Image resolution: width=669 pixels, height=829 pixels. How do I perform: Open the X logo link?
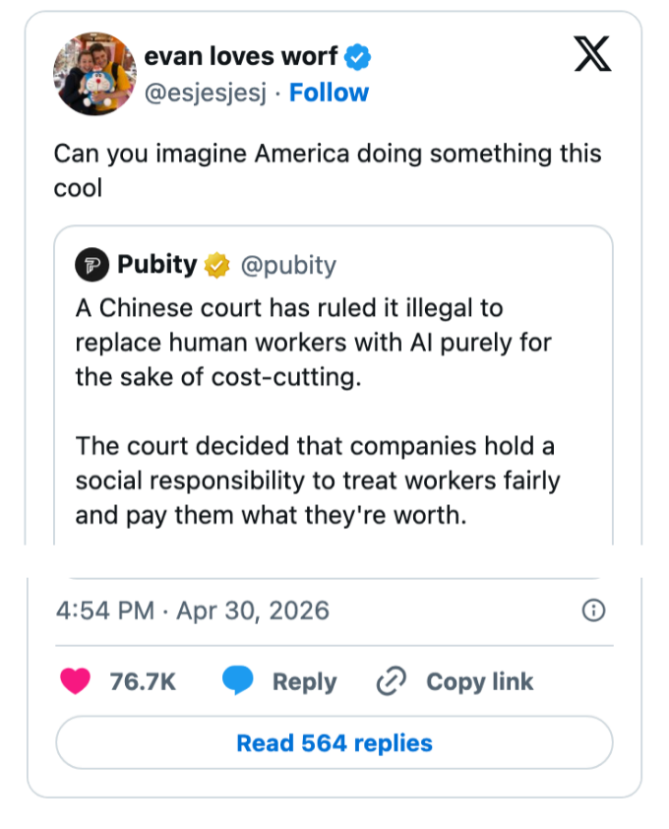tap(592, 53)
